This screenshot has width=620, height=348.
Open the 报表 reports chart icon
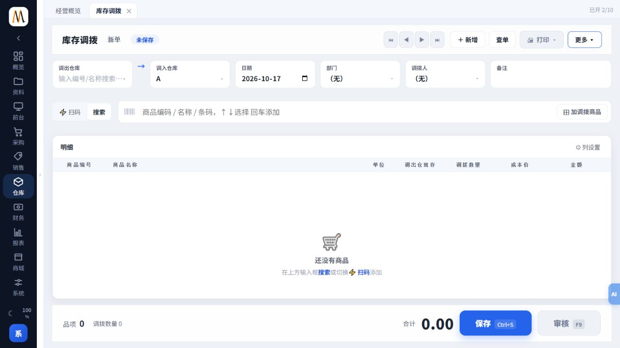18,236
